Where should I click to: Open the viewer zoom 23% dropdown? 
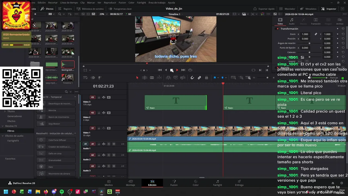[x=103, y=14]
